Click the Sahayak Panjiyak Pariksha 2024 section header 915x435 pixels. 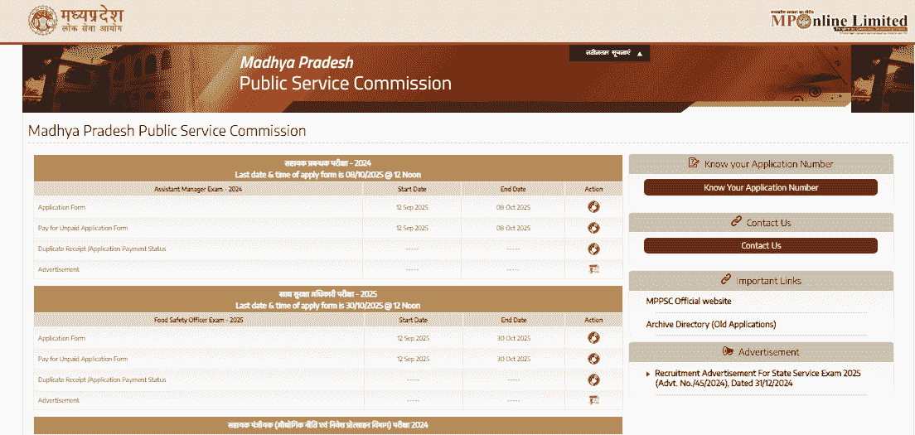coord(328,425)
